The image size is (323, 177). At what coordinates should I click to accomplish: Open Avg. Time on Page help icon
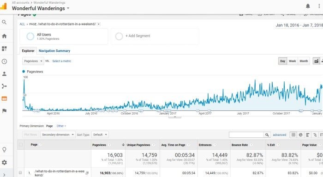(x=188, y=145)
